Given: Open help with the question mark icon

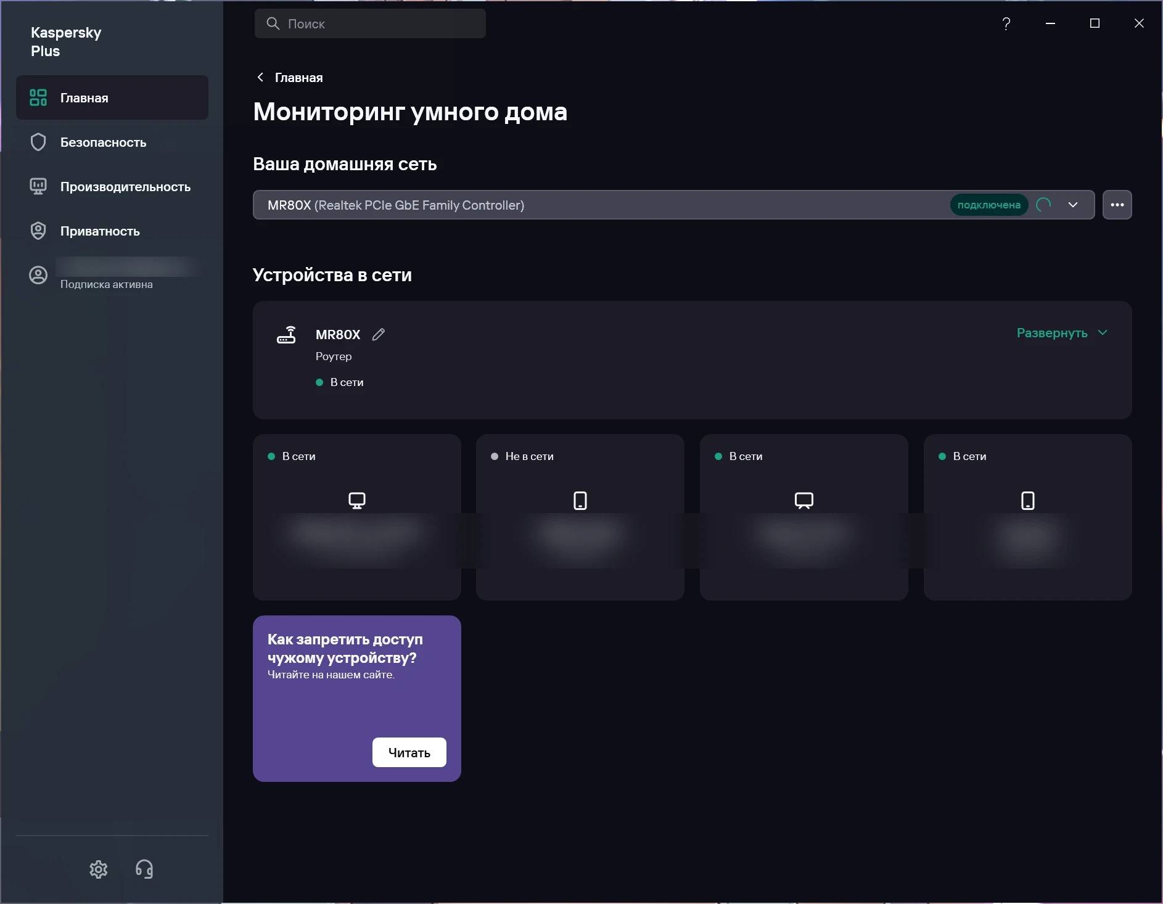Looking at the screenshot, I should click(x=1006, y=23).
